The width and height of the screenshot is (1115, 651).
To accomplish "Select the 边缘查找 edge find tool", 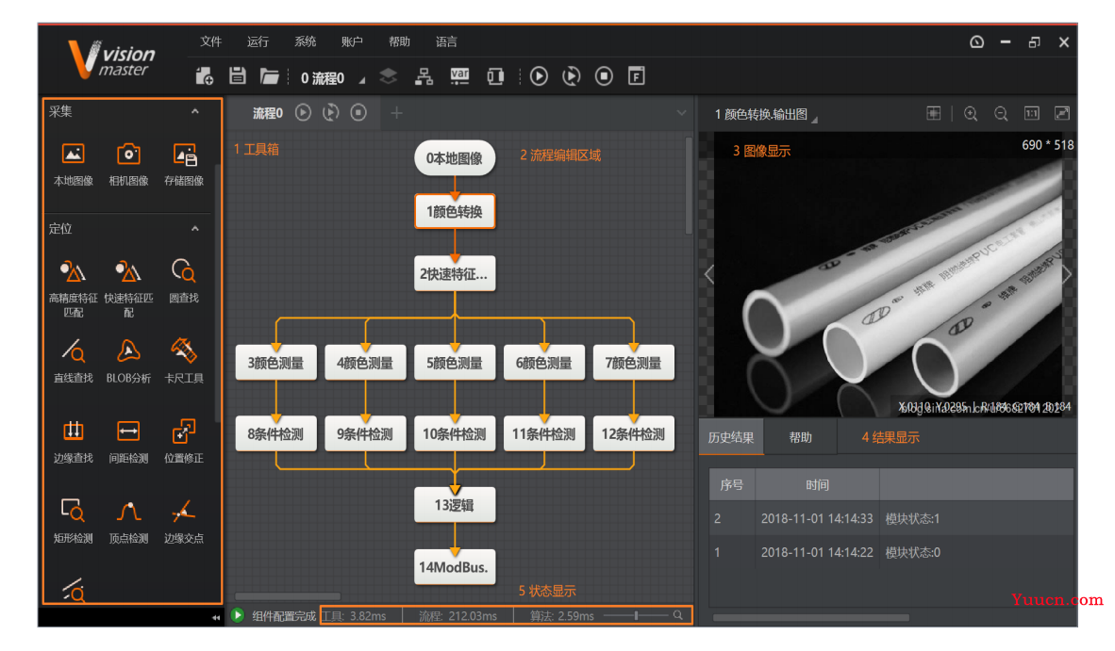I will tap(74, 442).
